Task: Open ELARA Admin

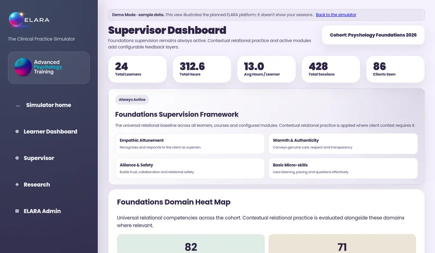Action: (42, 211)
